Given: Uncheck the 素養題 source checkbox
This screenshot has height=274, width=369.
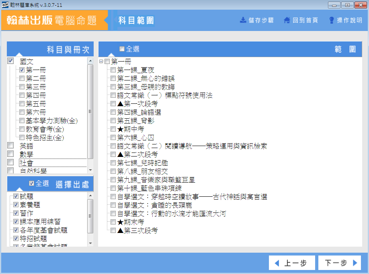Looking at the screenshot, I should (16, 205).
